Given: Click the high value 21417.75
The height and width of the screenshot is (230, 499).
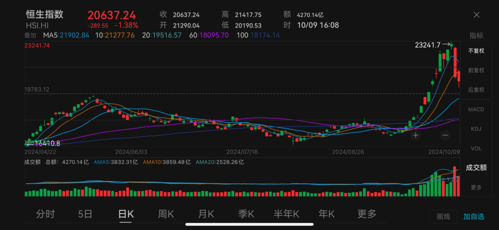Looking at the screenshot, I should 248,15.
